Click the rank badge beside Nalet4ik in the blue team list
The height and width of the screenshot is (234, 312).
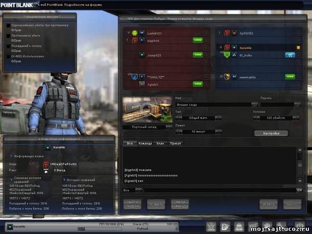tap(235, 47)
